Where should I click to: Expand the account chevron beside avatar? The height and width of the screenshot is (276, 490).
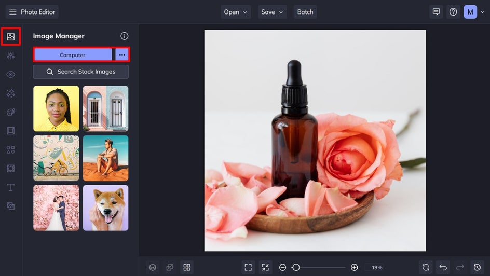coord(483,12)
